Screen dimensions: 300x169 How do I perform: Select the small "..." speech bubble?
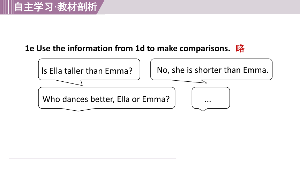(x=211, y=98)
